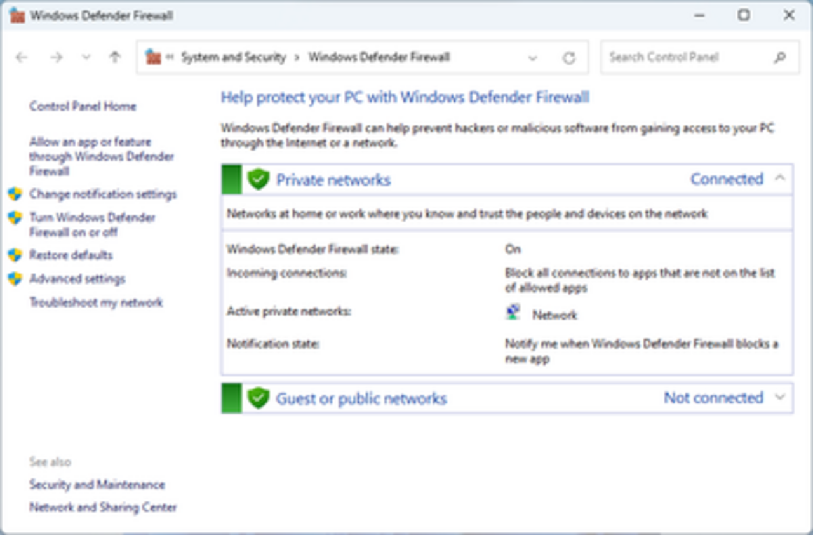Viewport: 813px width, 535px height.
Task: Click the Guest or public networks heading
Action: [x=361, y=399]
